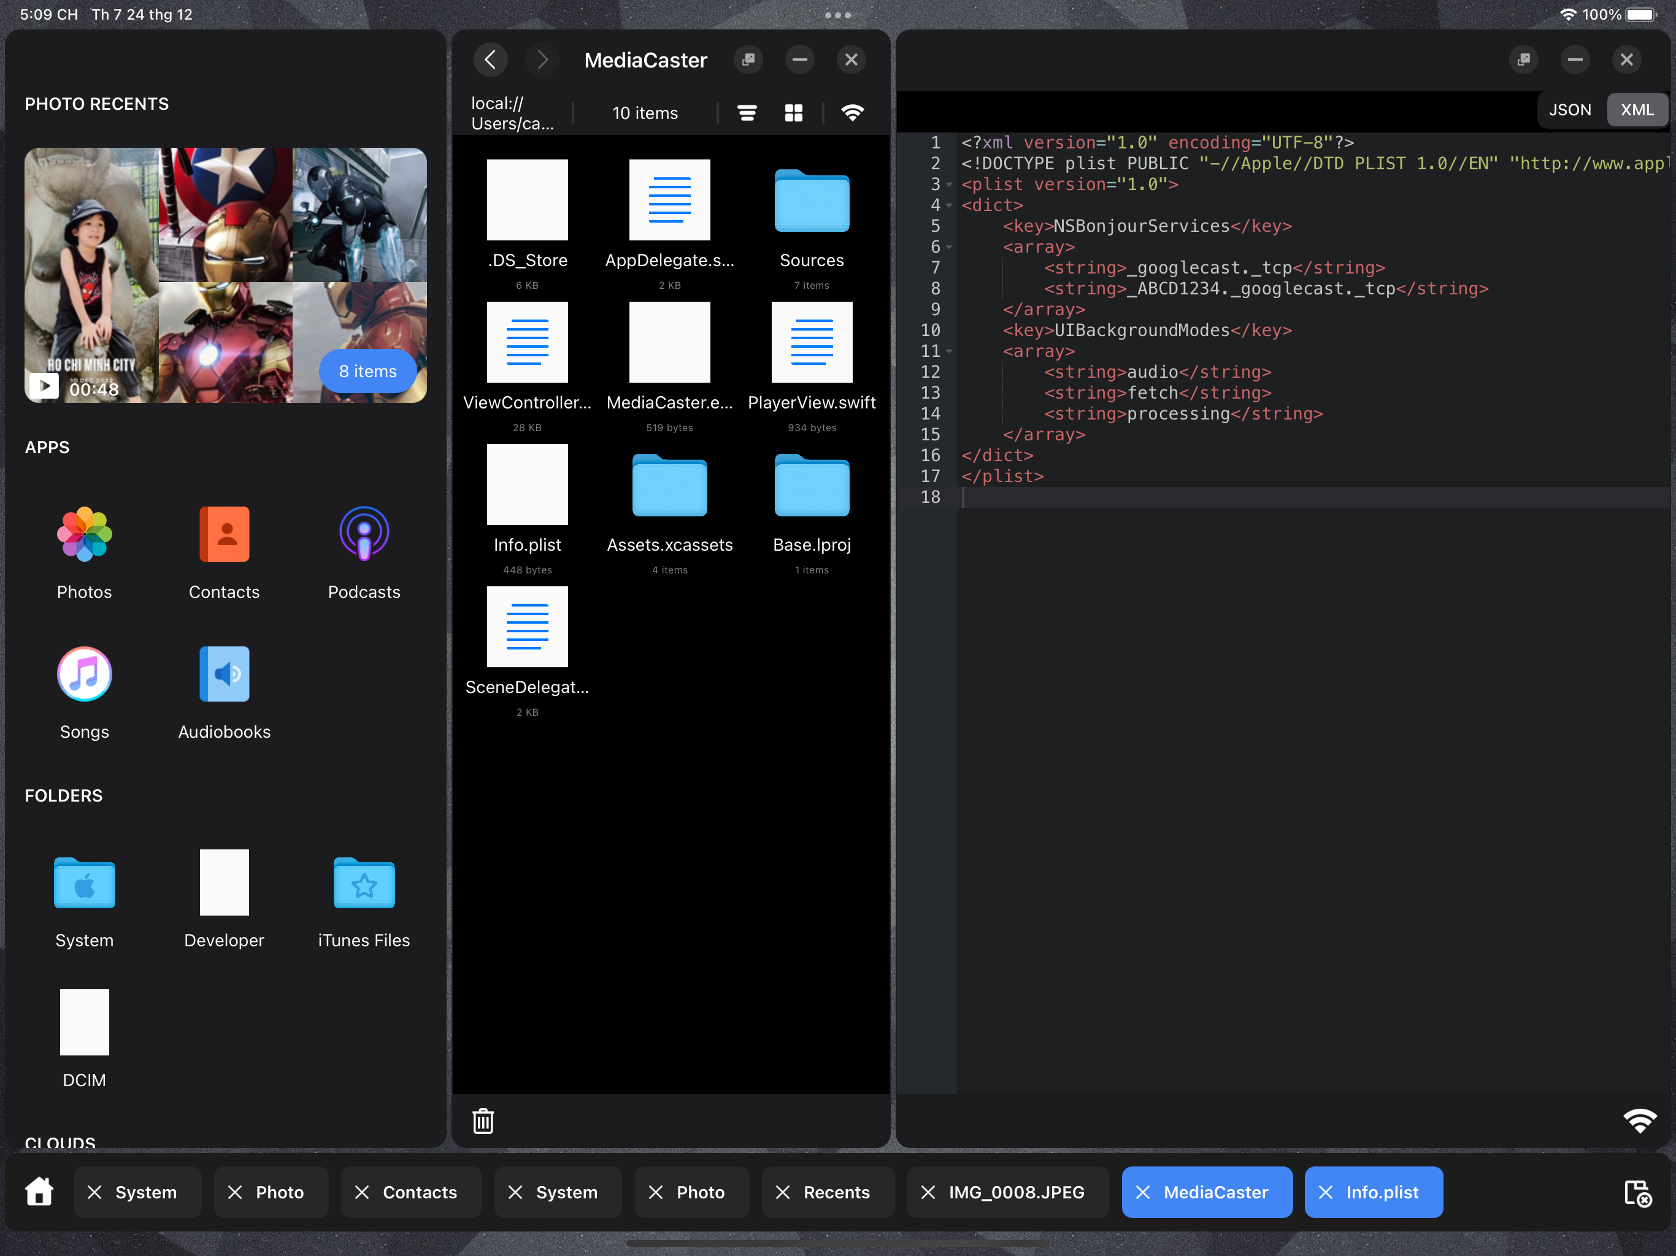Close the IMG_0008.JPEG tab

[x=928, y=1192]
